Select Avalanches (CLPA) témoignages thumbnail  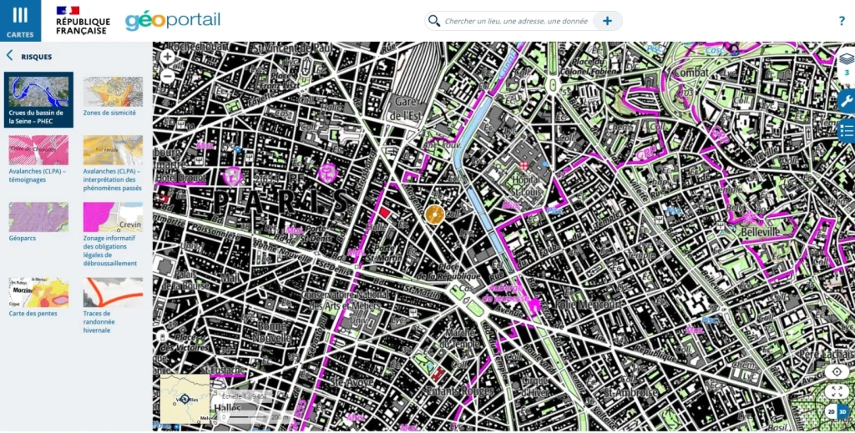(38, 150)
